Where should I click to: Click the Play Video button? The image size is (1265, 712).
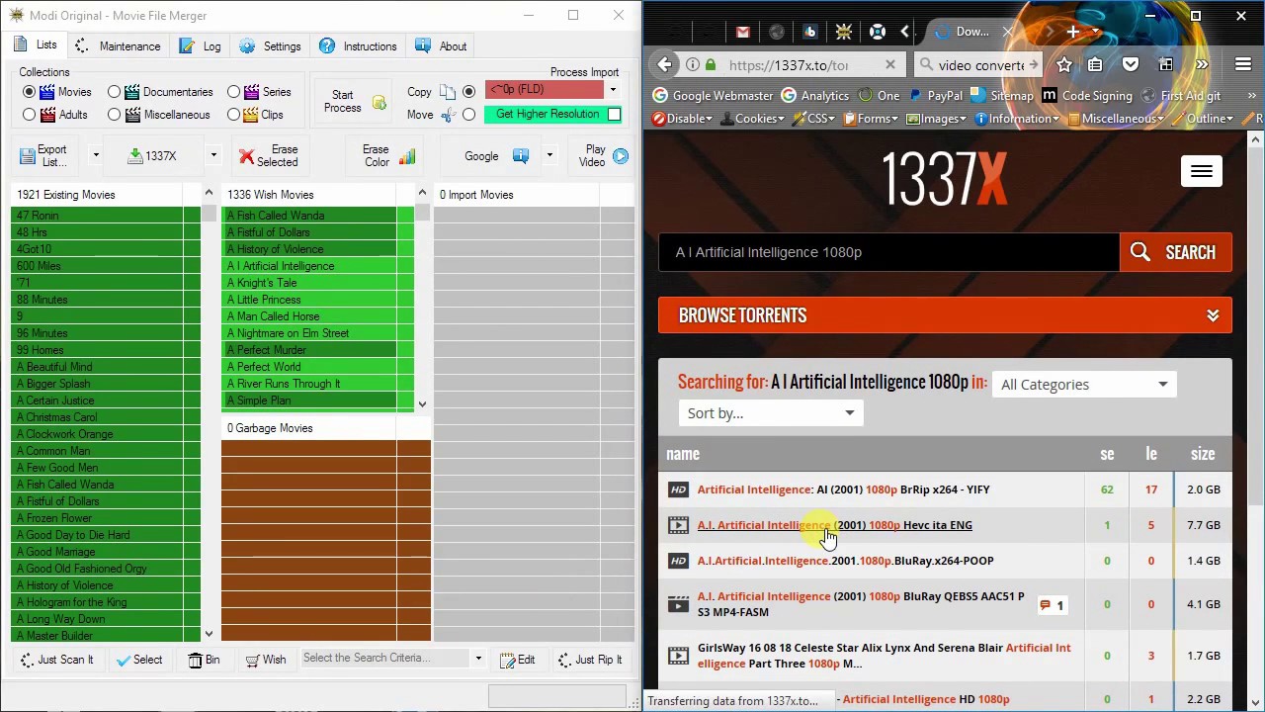coord(603,156)
